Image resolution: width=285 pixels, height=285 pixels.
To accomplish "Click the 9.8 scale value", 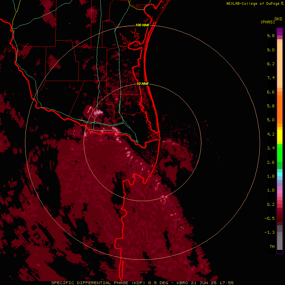I will click(x=271, y=35).
